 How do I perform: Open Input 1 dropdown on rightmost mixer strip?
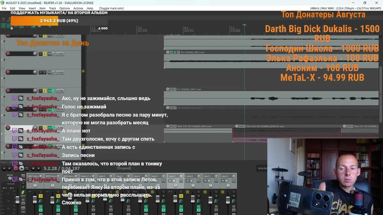click(x=228, y=176)
